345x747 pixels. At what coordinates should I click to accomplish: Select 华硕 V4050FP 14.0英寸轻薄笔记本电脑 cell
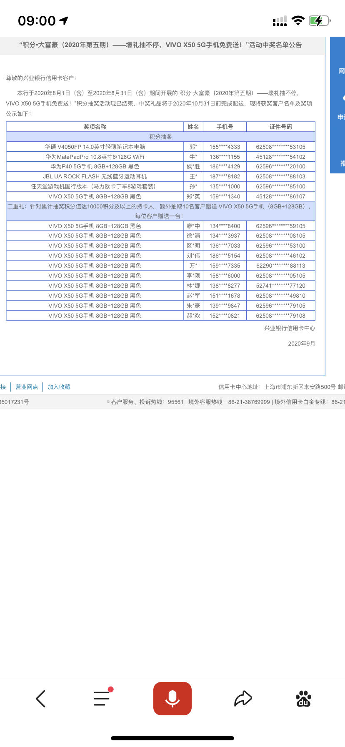point(95,147)
